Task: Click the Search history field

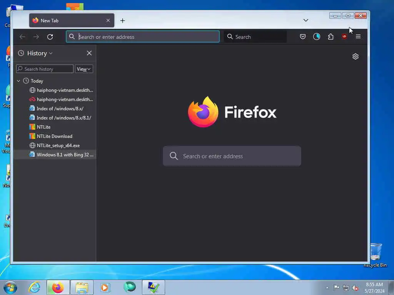Action: click(x=45, y=69)
